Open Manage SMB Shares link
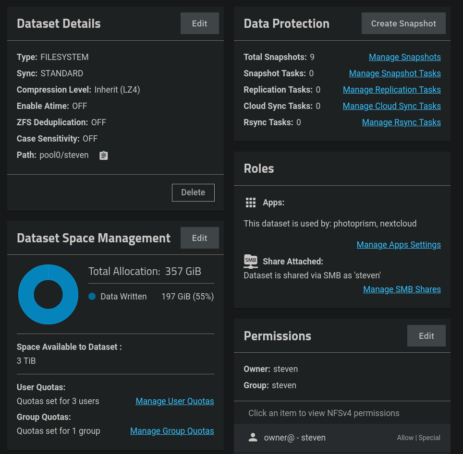The height and width of the screenshot is (454, 463). tap(402, 289)
